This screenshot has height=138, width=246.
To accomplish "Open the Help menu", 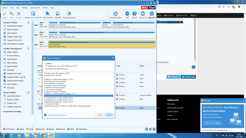I will tap(52, 8).
